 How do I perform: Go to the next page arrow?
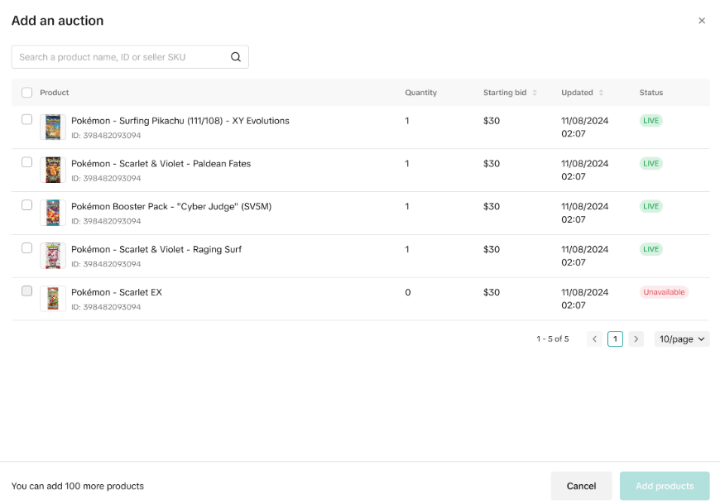pyautogui.click(x=636, y=338)
